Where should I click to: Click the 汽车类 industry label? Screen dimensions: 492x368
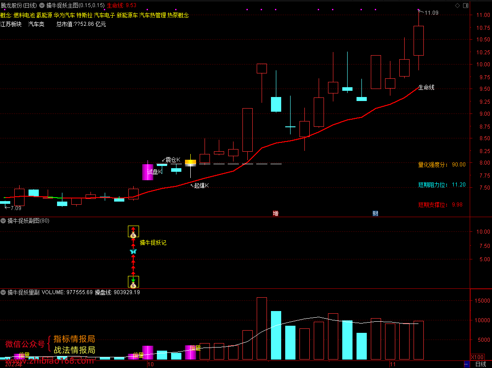coord(37,24)
